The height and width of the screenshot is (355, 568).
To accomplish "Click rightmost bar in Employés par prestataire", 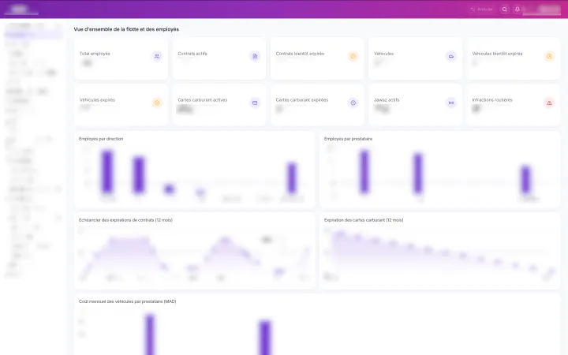I will pos(525,180).
